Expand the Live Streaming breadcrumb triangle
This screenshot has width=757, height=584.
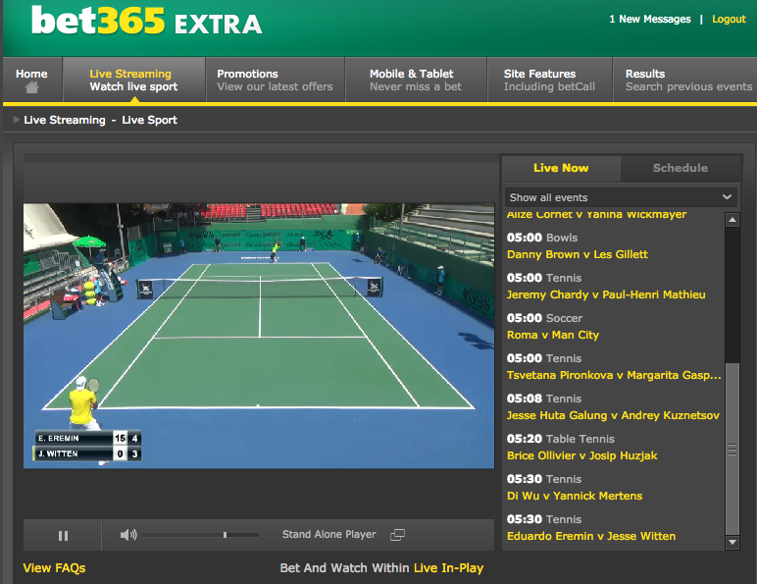point(16,120)
